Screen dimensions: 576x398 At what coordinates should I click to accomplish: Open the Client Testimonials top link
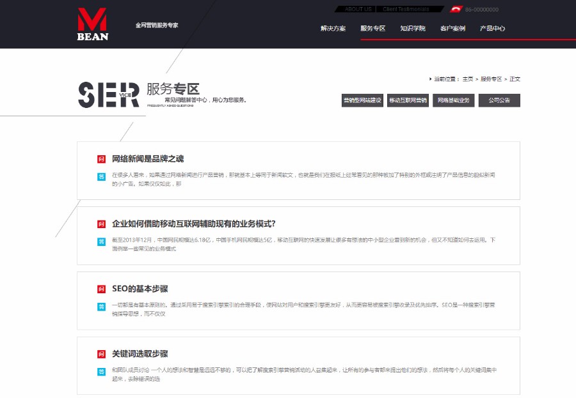[x=406, y=9]
